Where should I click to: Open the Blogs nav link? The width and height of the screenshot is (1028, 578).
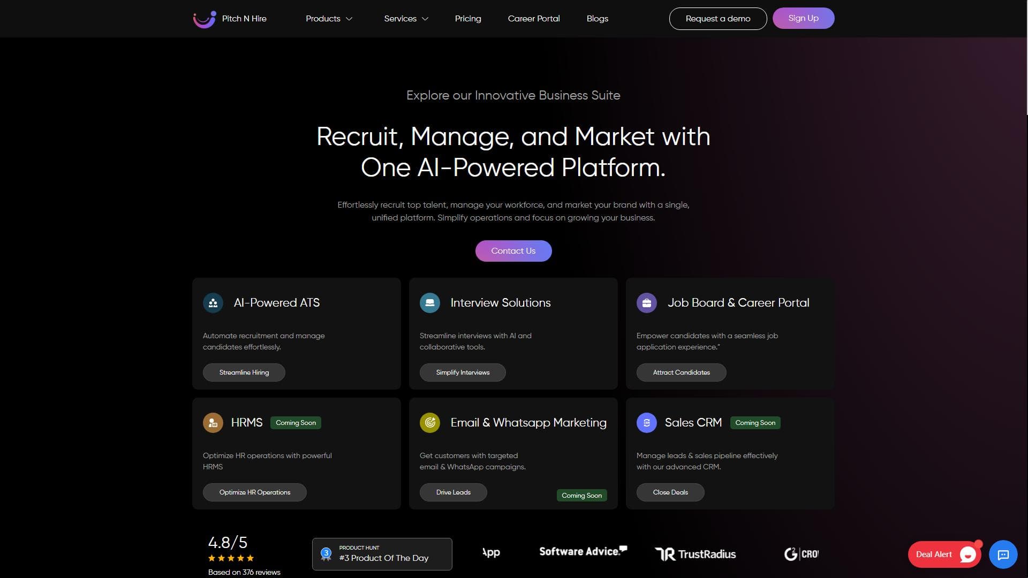point(597,19)
